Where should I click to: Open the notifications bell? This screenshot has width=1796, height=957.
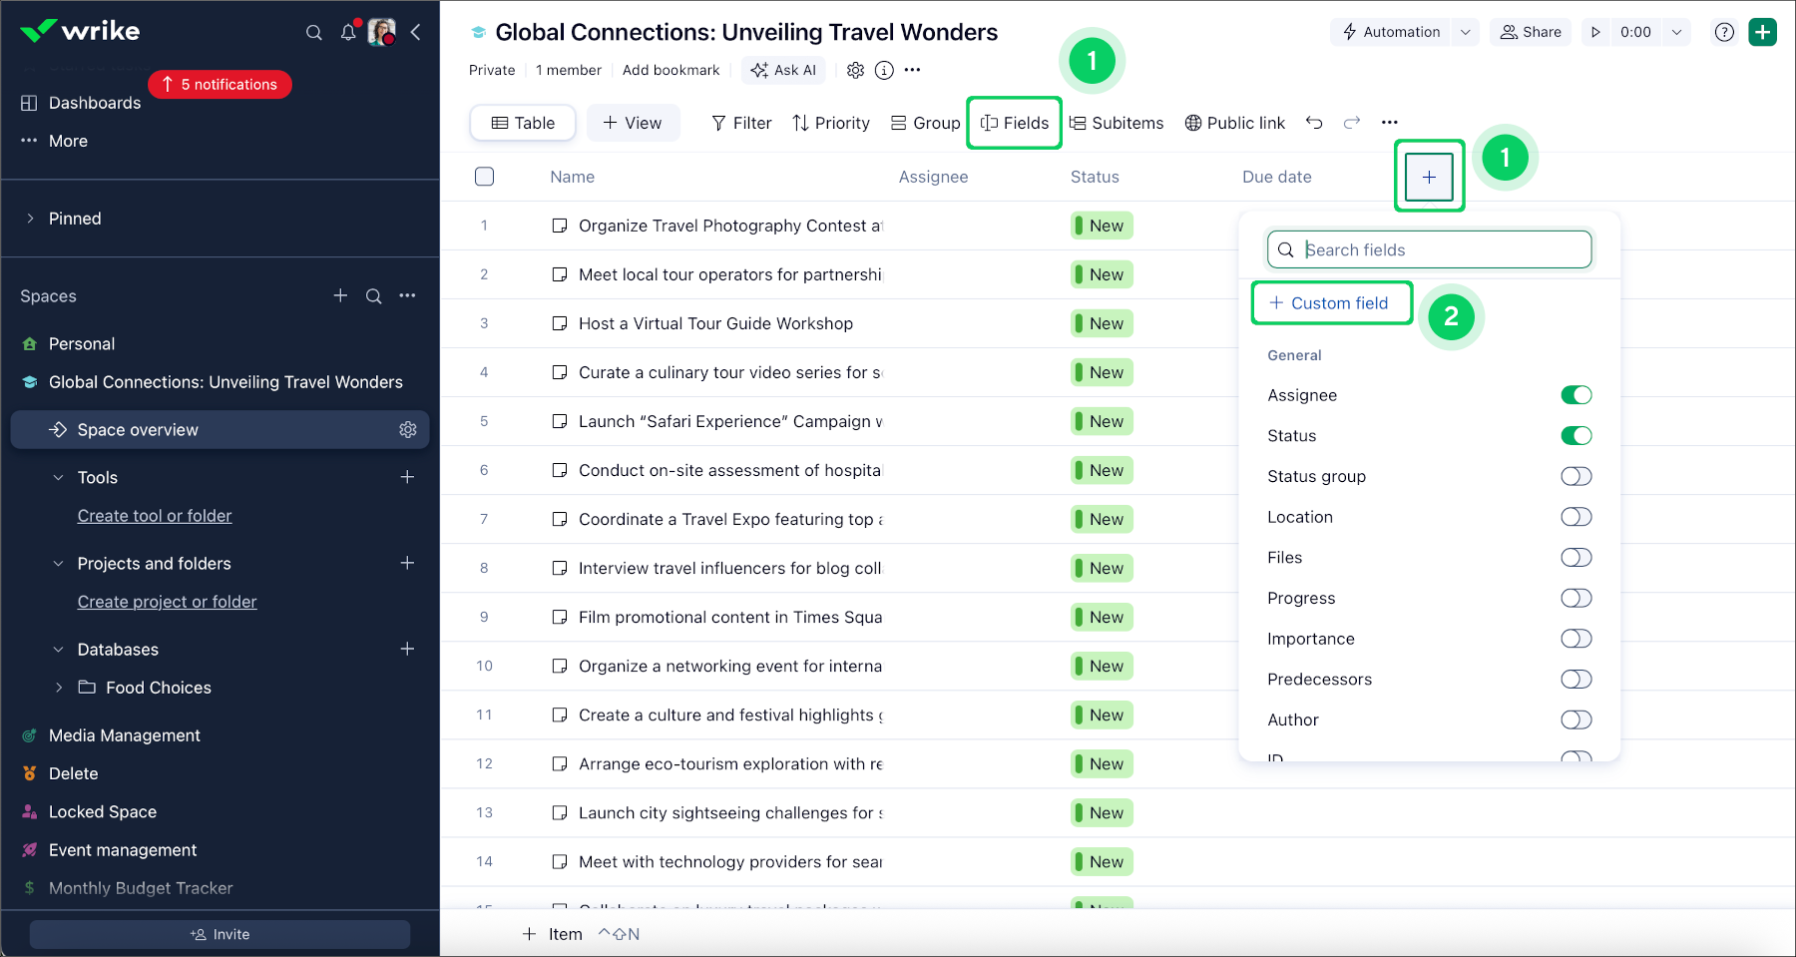(x=347, y=33)
